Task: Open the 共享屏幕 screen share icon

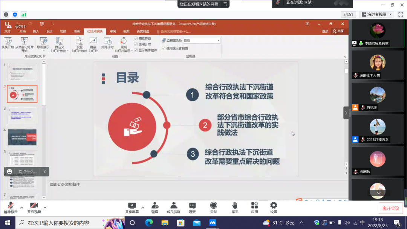Action: 132,206
